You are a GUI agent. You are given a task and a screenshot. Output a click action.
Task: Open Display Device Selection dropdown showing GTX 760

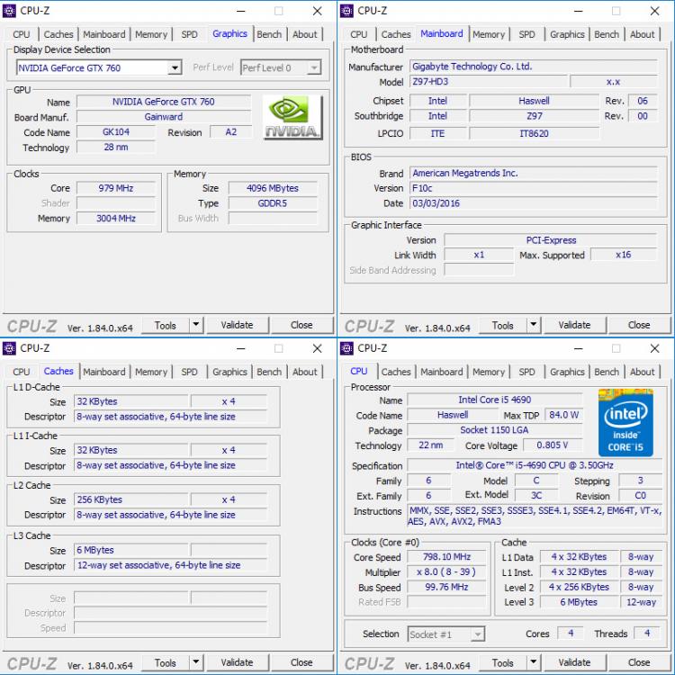coord(99,67)
